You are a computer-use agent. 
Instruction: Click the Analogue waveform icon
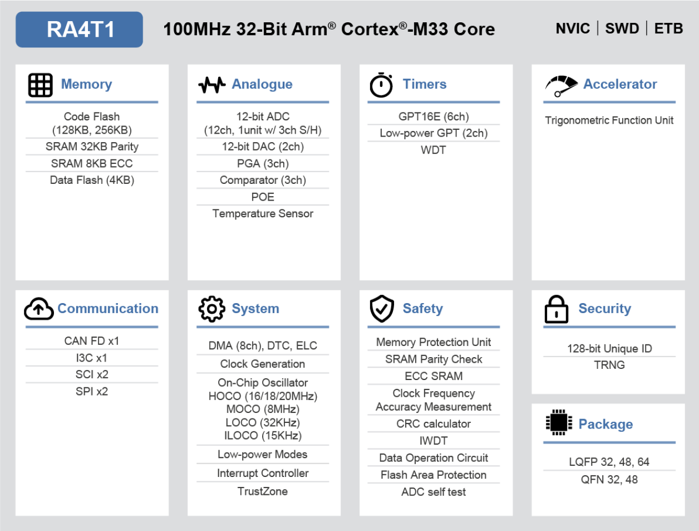pos(211,85)
